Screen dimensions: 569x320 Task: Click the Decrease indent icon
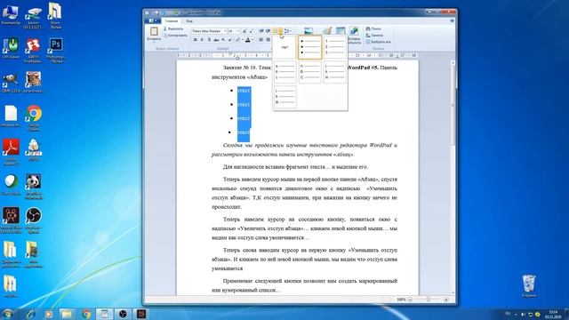(261, 31)
